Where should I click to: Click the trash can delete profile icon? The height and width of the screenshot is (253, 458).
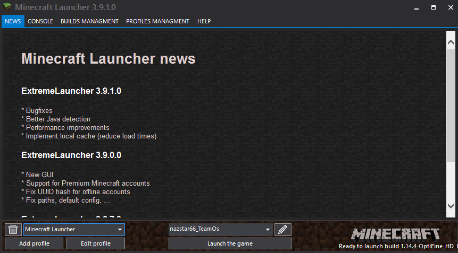coord(13,230)
